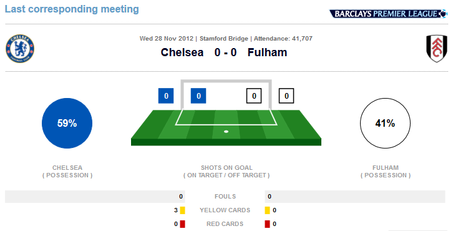Click Chelsea's blue shots on target box
The image size is (453, 231).
pyautogui.click(x=198, y=96)
